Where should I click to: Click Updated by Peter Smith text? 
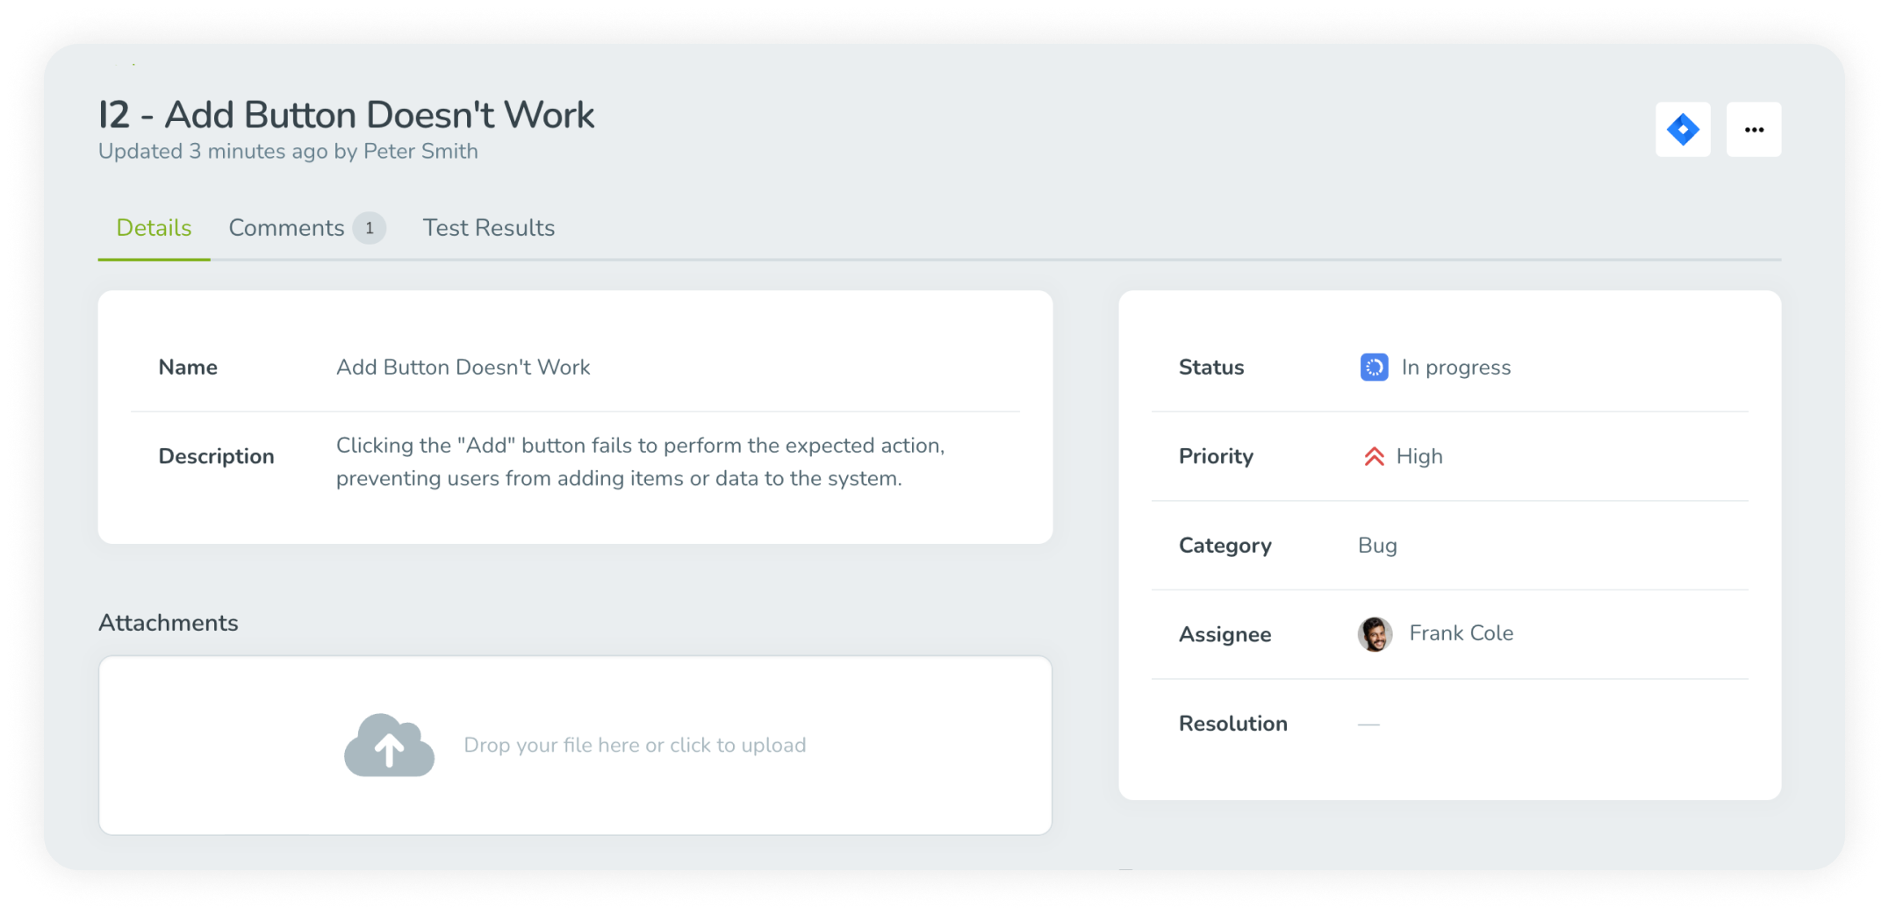tap(288, 151)
